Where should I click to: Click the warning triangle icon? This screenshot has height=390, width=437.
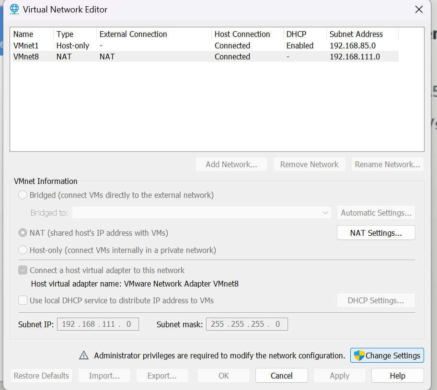tap(83, 356)
